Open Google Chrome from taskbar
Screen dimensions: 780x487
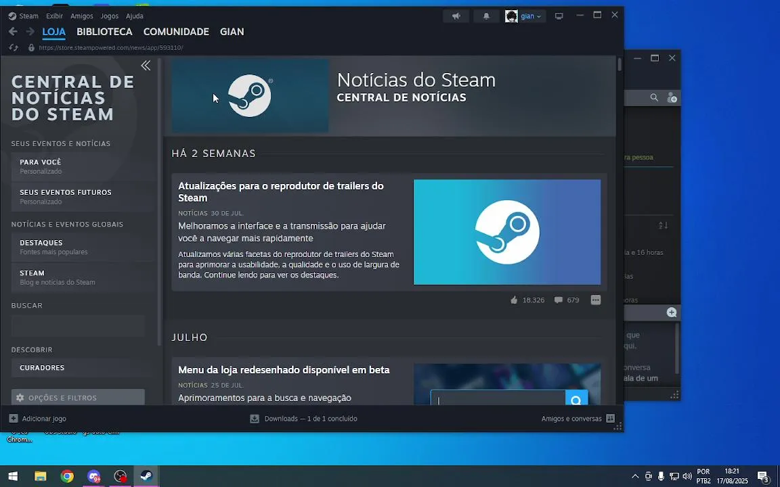point(67,477)
